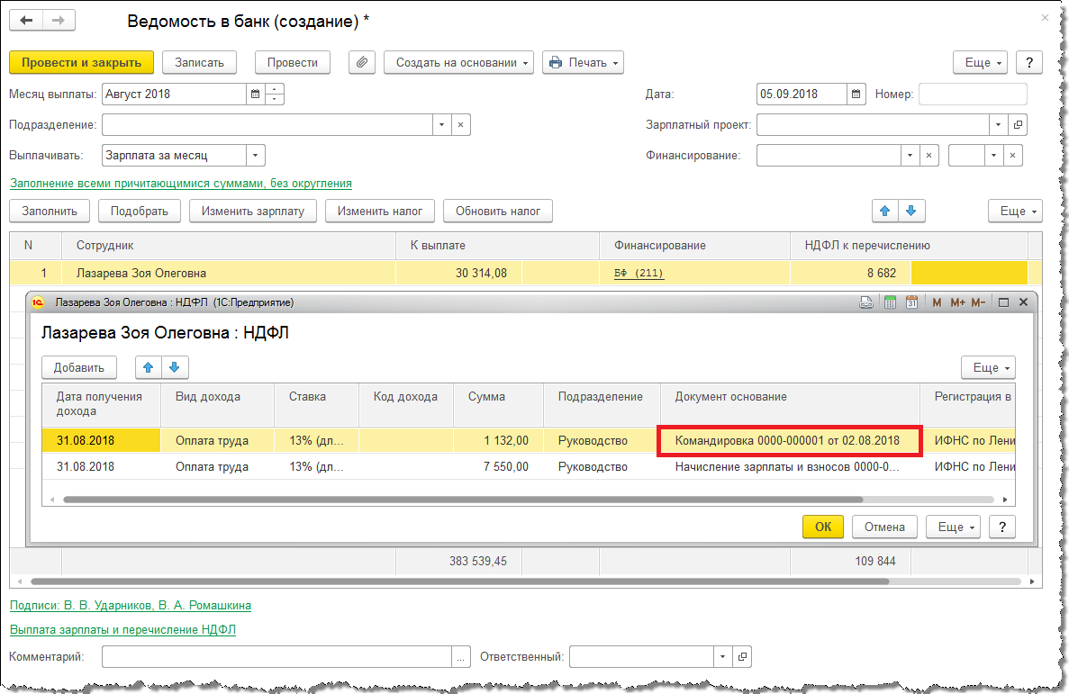Move employee row down in main table
Image resolution: width=1069 pixels, height=694 pixels.
(x=910, y=212)
